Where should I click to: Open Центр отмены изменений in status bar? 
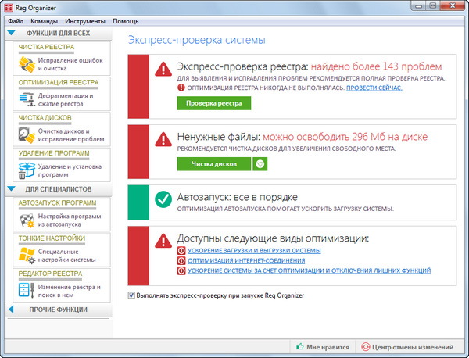pyautogui.click(x=407, y=347)
